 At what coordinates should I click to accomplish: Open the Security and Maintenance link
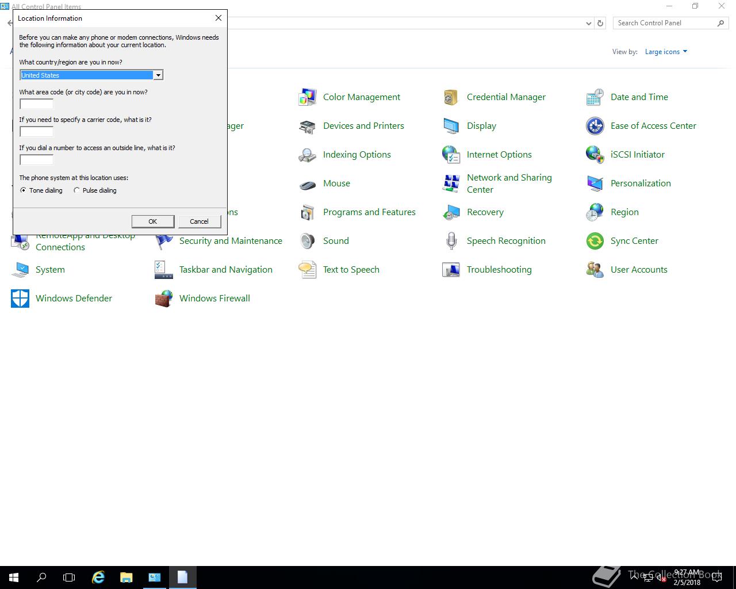pos(231,241)
